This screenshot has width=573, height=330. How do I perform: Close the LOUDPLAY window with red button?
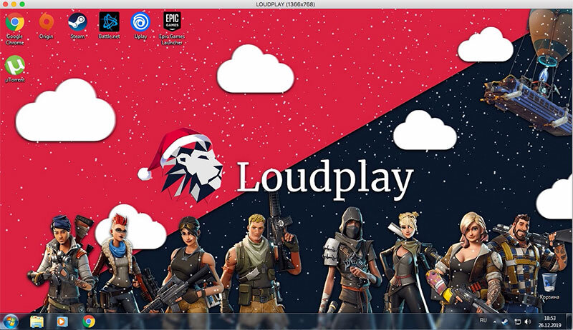(x=6, y=4)
